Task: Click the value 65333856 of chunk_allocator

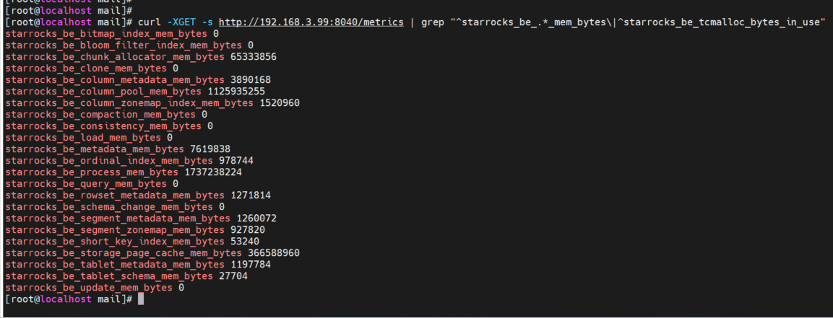Action: [254, 57]
